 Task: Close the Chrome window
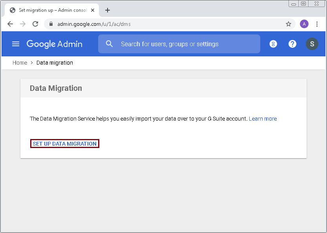click(316, 4)
